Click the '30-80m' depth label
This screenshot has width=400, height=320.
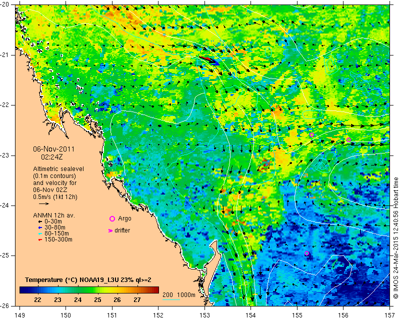click(x=55, y=227)
